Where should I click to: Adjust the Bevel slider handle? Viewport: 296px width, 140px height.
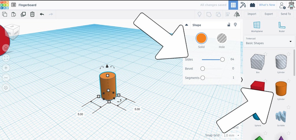(203, 69)
